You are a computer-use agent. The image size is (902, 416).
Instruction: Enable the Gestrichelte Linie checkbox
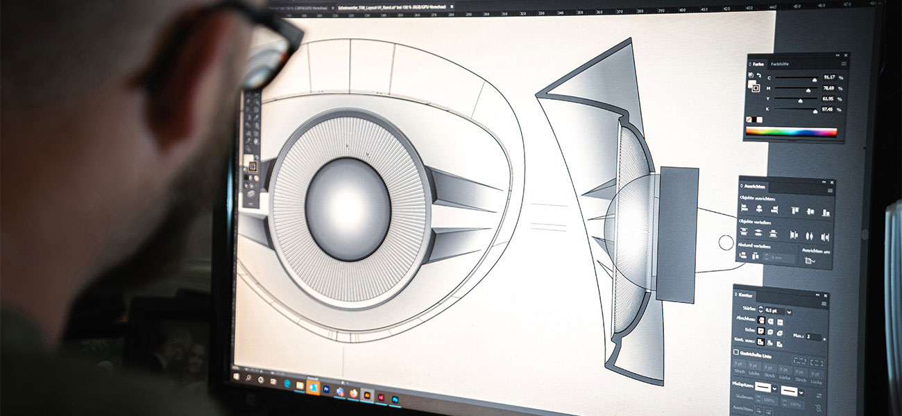736,352
